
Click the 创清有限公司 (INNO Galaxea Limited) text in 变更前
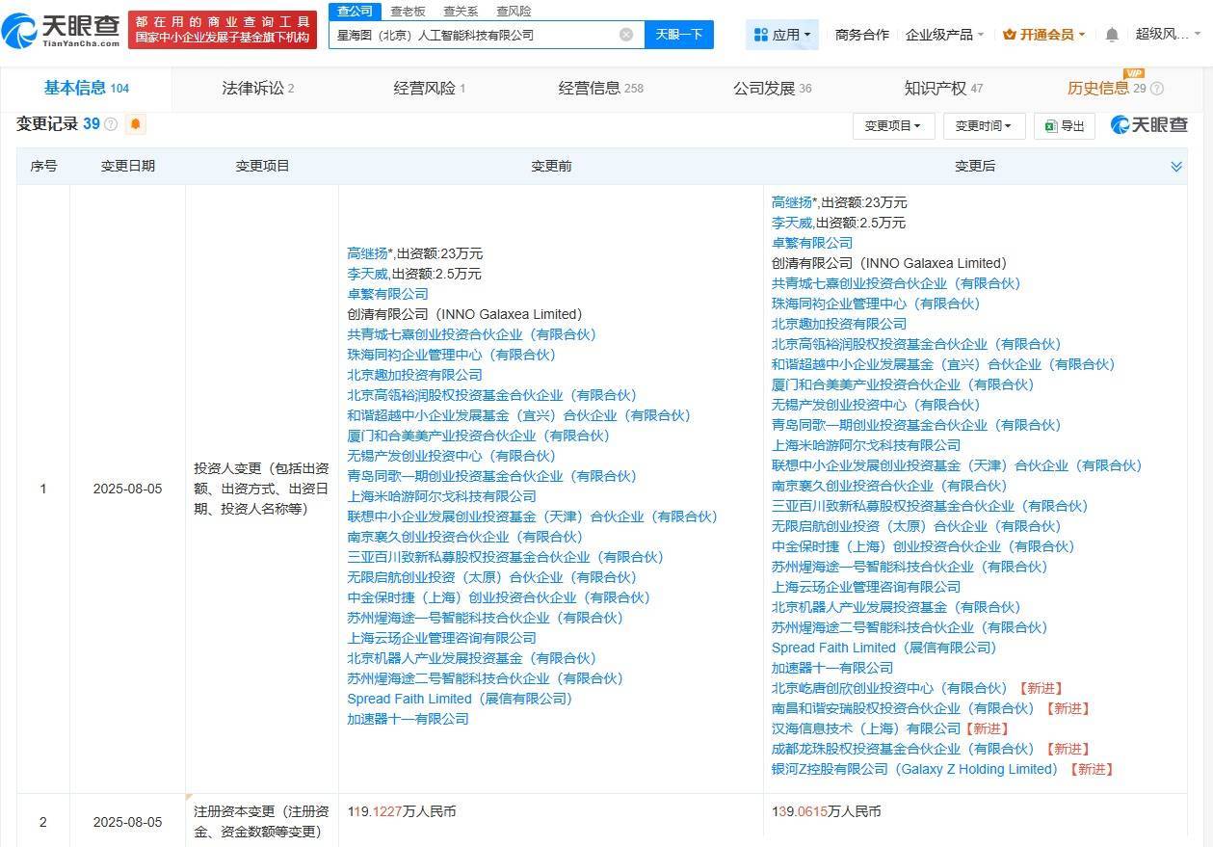click(464, 314)
